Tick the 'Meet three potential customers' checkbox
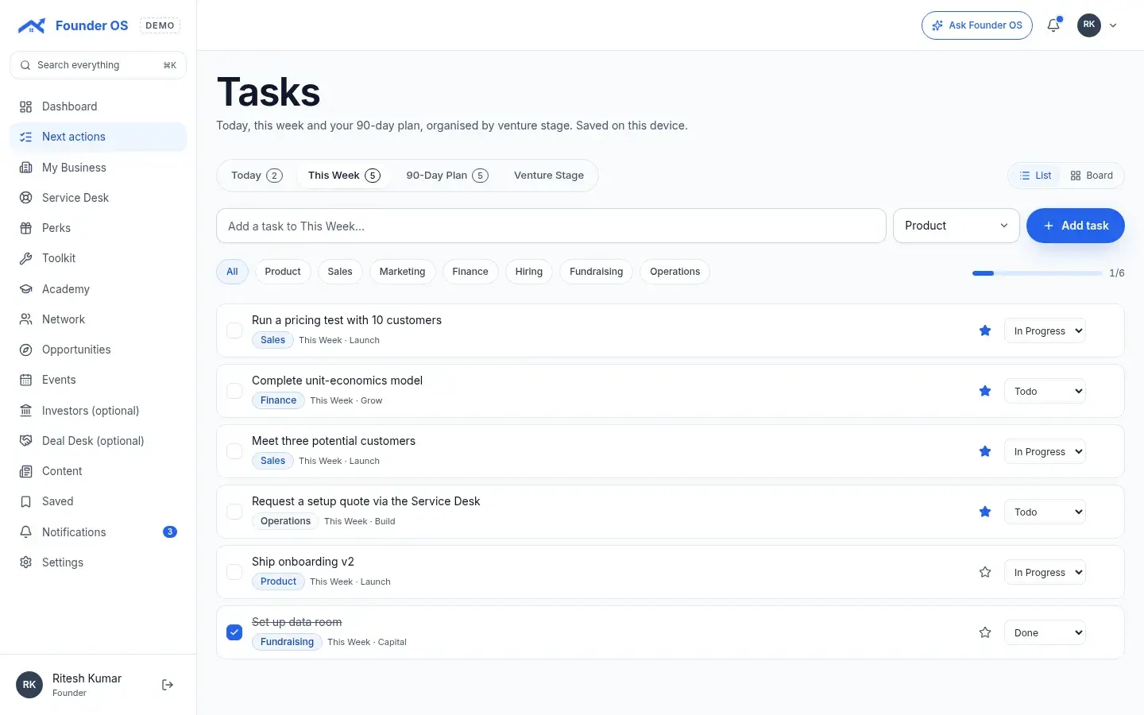 pyautogui.click(x=234, y=451)
